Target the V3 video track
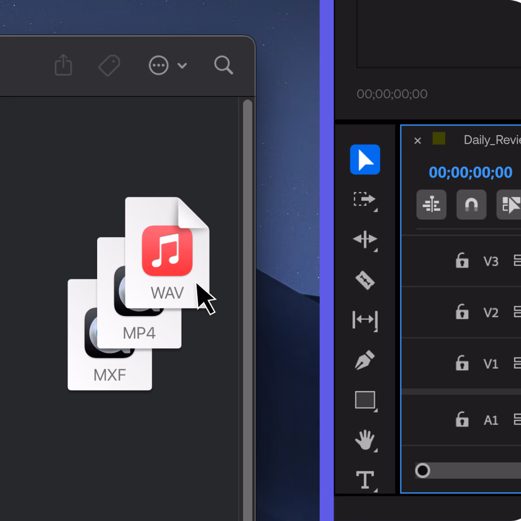This screenshot has width=521, height=521. pos(491,261)
